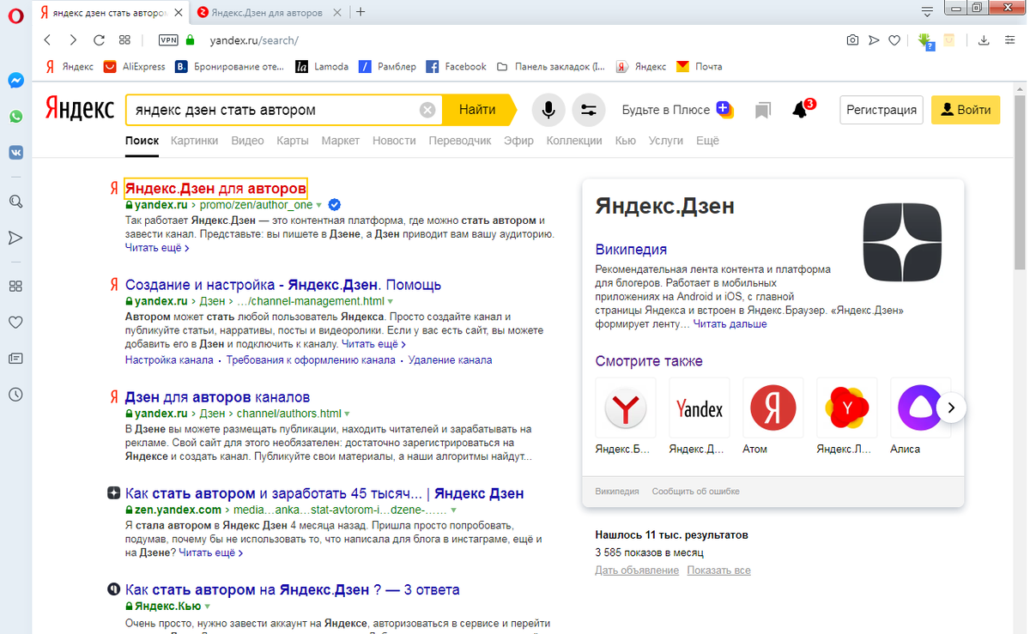Switch to the Видео tab
Image resolution: width=1030 pixels, height=634 pixels.
click(x=247, y=141)
